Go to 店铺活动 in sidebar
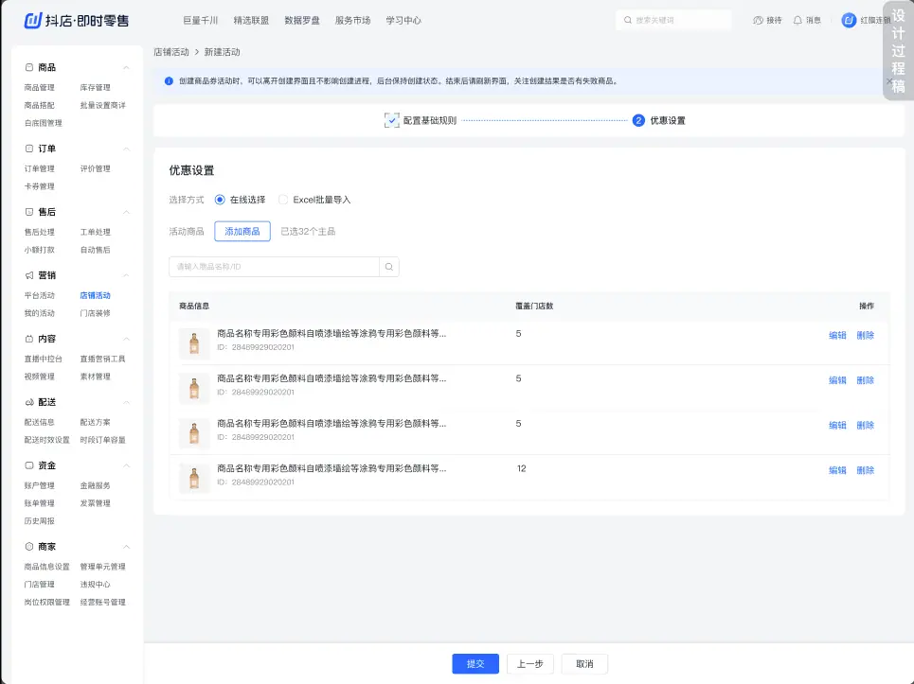Viewport: 914px width, 684px height. click(95, 296)
